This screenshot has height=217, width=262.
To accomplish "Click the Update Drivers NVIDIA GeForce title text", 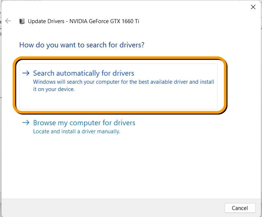I will (83, 21).
